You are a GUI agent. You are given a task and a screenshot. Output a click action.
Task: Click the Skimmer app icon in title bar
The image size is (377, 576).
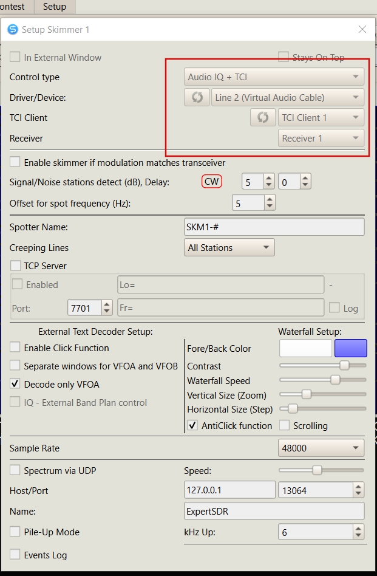coord(12,29)
